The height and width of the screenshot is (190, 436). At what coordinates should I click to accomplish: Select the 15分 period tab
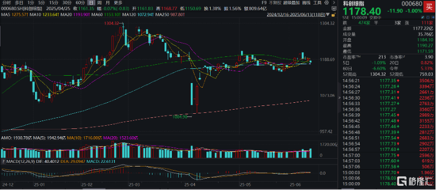pos(53,3)
